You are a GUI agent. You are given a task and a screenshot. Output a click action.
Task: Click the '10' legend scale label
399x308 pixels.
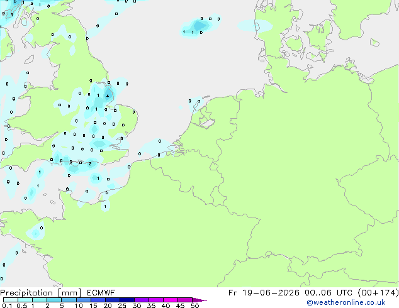pyautogui.click(x=79, y=305)
